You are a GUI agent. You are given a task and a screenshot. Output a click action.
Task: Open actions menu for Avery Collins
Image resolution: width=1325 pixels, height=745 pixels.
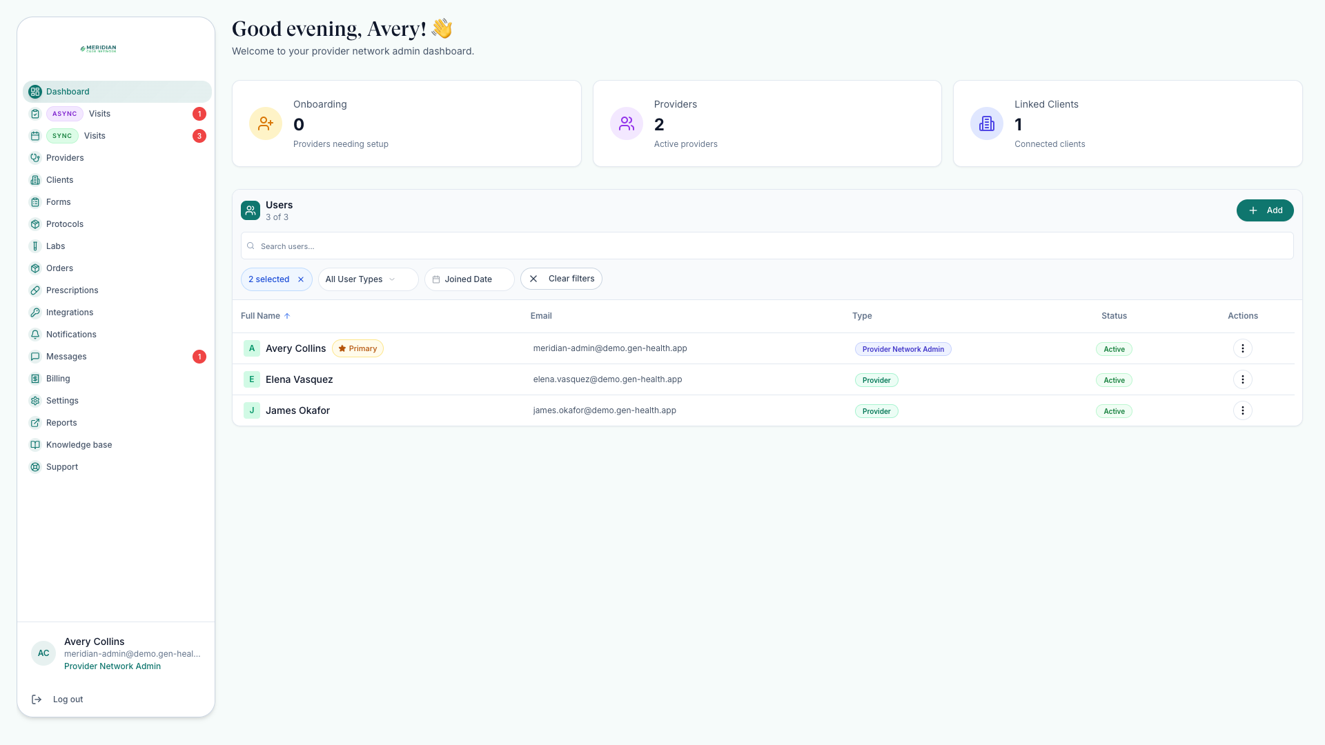click(1242, 348)
